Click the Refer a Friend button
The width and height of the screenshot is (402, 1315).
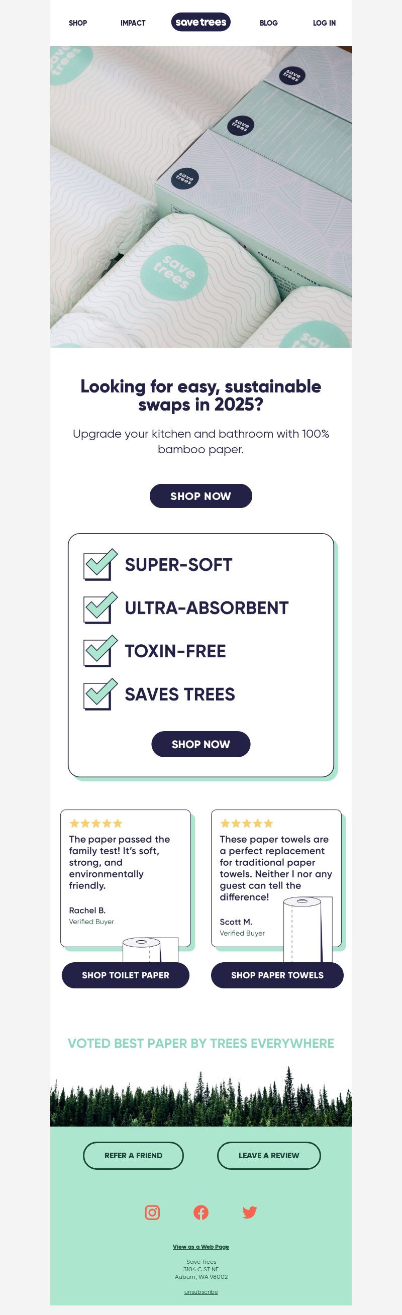133,1155
